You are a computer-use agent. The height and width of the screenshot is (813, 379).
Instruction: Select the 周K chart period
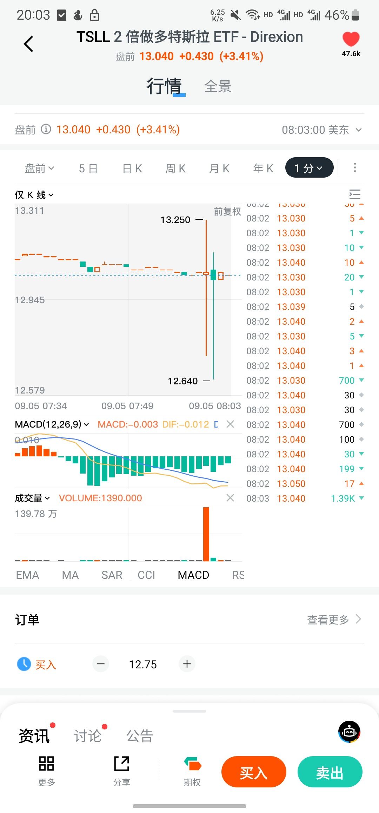(x=175, y=168)
